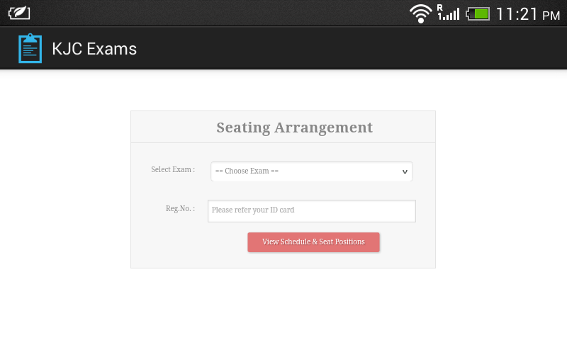Tap the KJC Exams clipboard app icon

tap(30, 48)
